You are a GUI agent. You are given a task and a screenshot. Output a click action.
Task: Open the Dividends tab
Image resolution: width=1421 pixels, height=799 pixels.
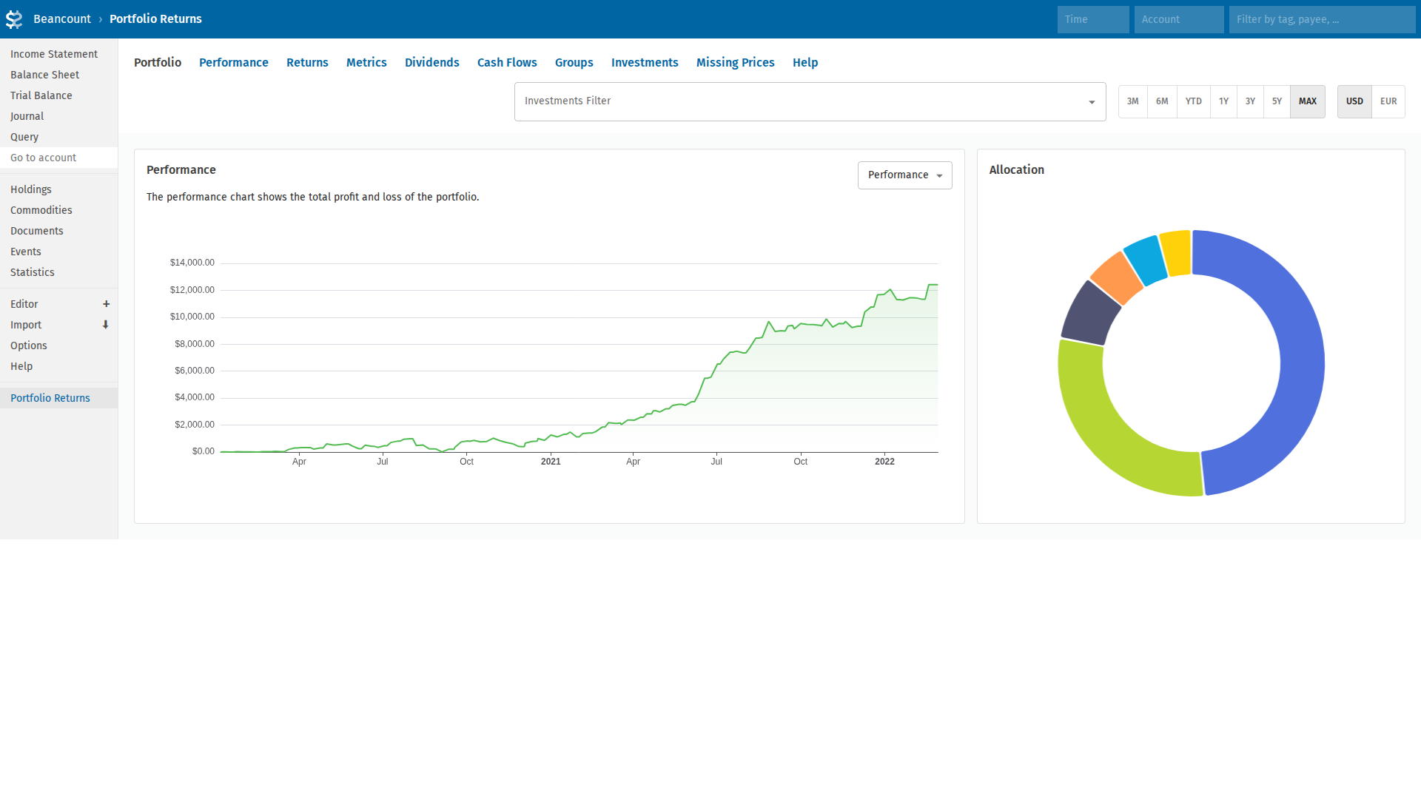pyautogui.click(x=431, y=63)
